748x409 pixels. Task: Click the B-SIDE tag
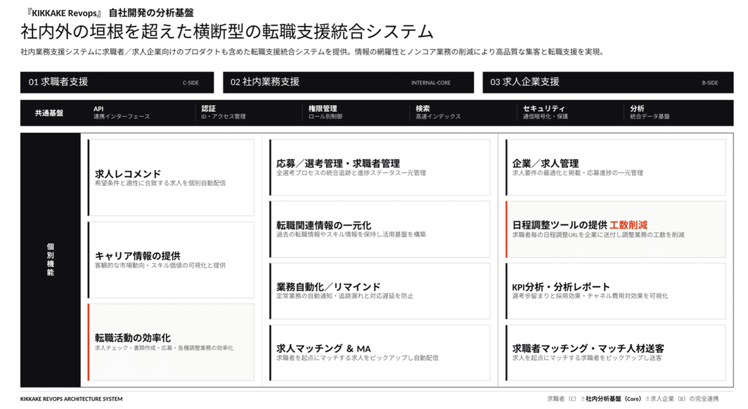[710, 83]
